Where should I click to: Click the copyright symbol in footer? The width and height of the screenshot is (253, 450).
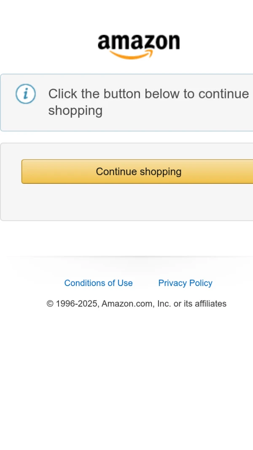pos(50,304)
